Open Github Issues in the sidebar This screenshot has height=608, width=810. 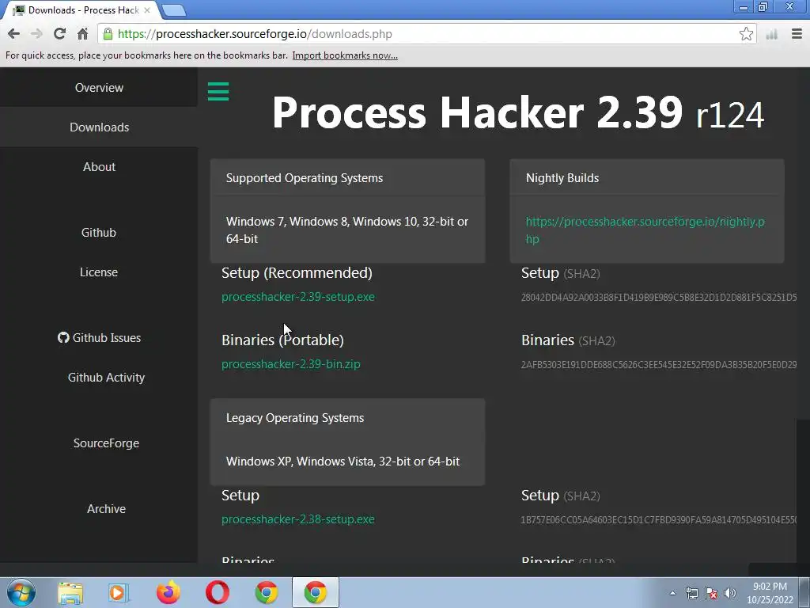tap(99, 337)
